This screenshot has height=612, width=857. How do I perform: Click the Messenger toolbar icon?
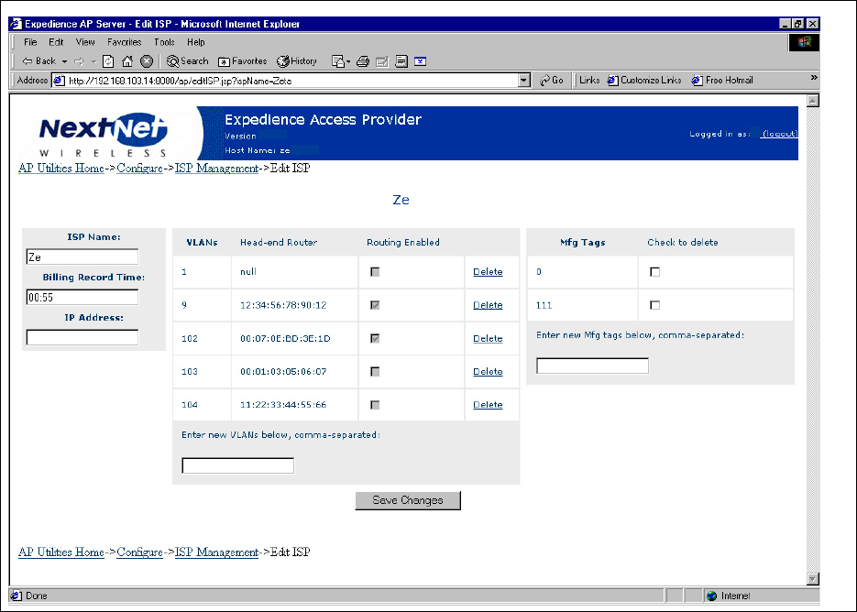point(420,61)
